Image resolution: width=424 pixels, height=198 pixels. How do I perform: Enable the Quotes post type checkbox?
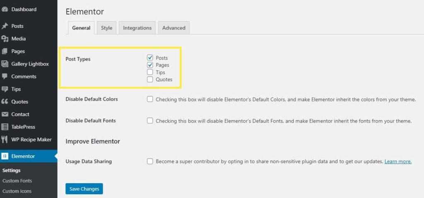tap(150, 80)
